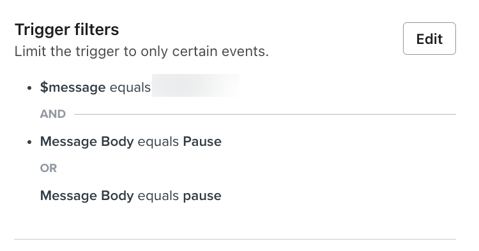Click the word 'events' in the description
Viewport: 479px width, 251px height.
click(x=245, y=51)
